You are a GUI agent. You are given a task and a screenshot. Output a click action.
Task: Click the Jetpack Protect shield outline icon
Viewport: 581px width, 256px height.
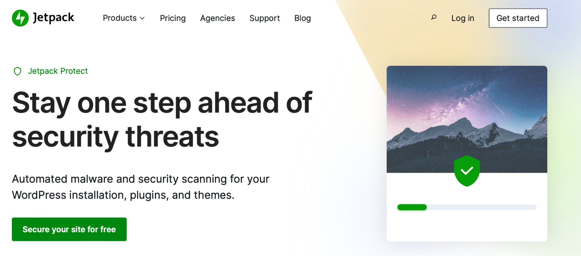tap(17, 71)
